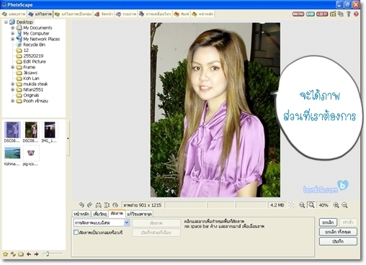Click the favorites star icon at bottom left
366x265 pixels.
[x=5, y=254]
